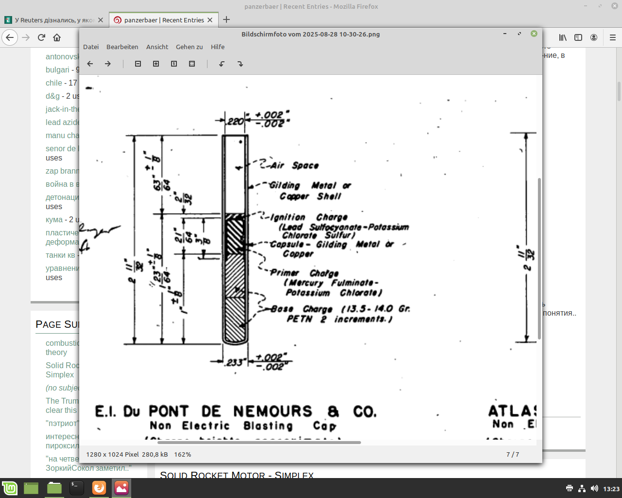Viewport: 622px width, 498px height.
Task: Toggle Firefox sidebar view
Action: coord(578,37)
